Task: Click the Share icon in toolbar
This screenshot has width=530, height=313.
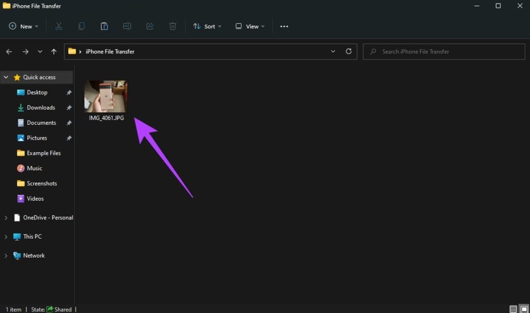Action: click(x=150, y=26)
